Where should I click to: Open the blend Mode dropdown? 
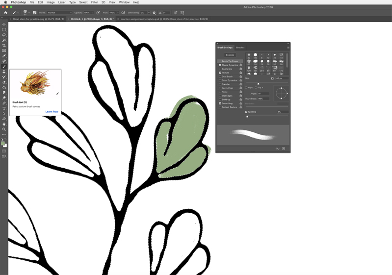coord(59,13)
